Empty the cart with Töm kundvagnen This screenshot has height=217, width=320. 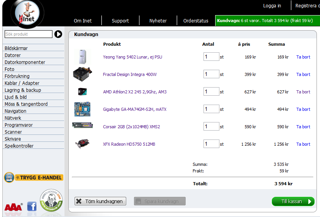click(101, 201)
